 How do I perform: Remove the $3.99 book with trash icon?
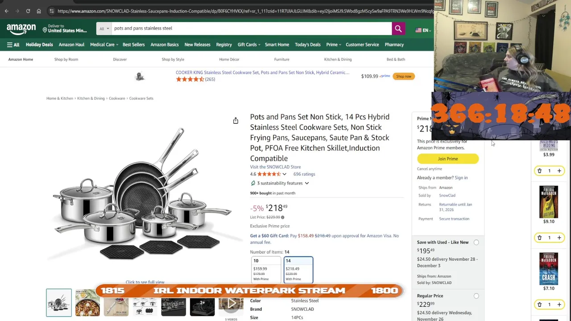pos(539,171)
